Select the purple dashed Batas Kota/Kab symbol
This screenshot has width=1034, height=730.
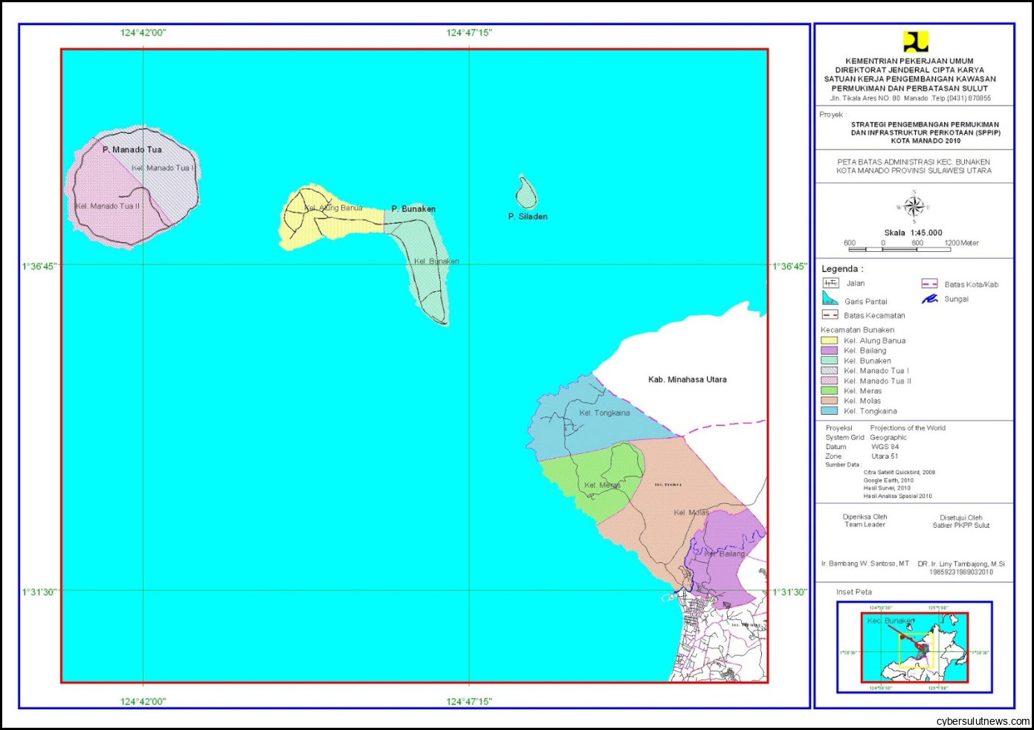pyautogui.click(x=929, y=284)
